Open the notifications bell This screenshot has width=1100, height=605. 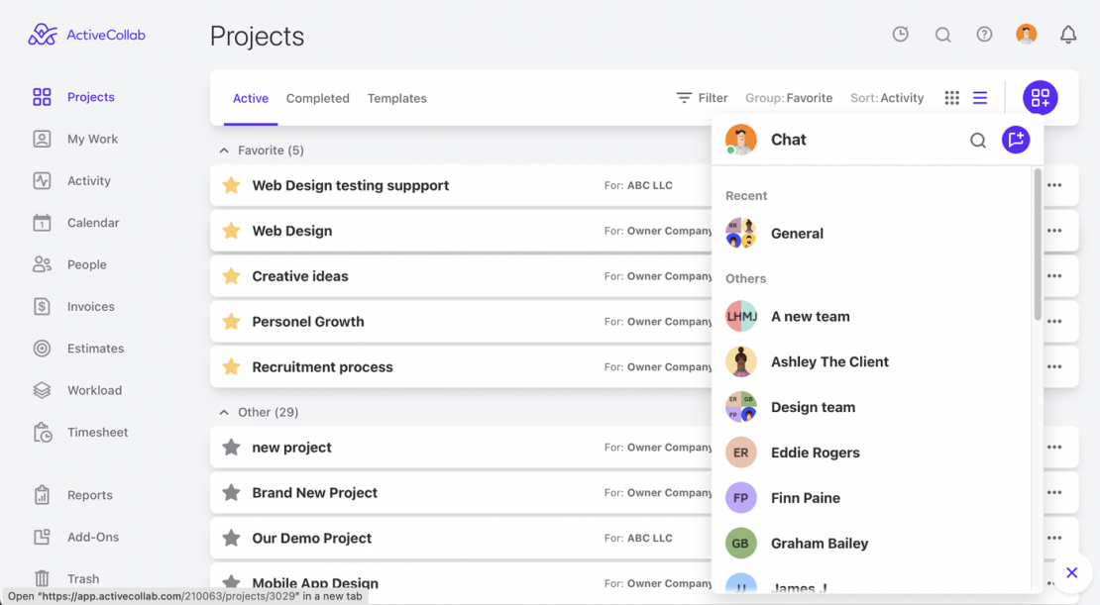click(1068, 34)
